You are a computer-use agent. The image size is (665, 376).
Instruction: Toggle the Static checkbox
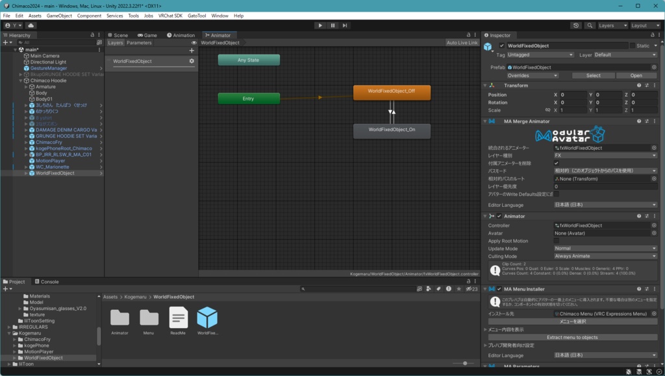[x=633, y=46]
